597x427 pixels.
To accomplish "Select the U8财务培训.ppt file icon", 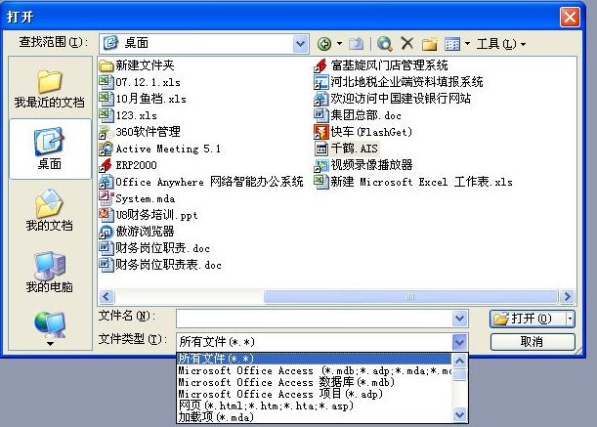I will 107,215.
